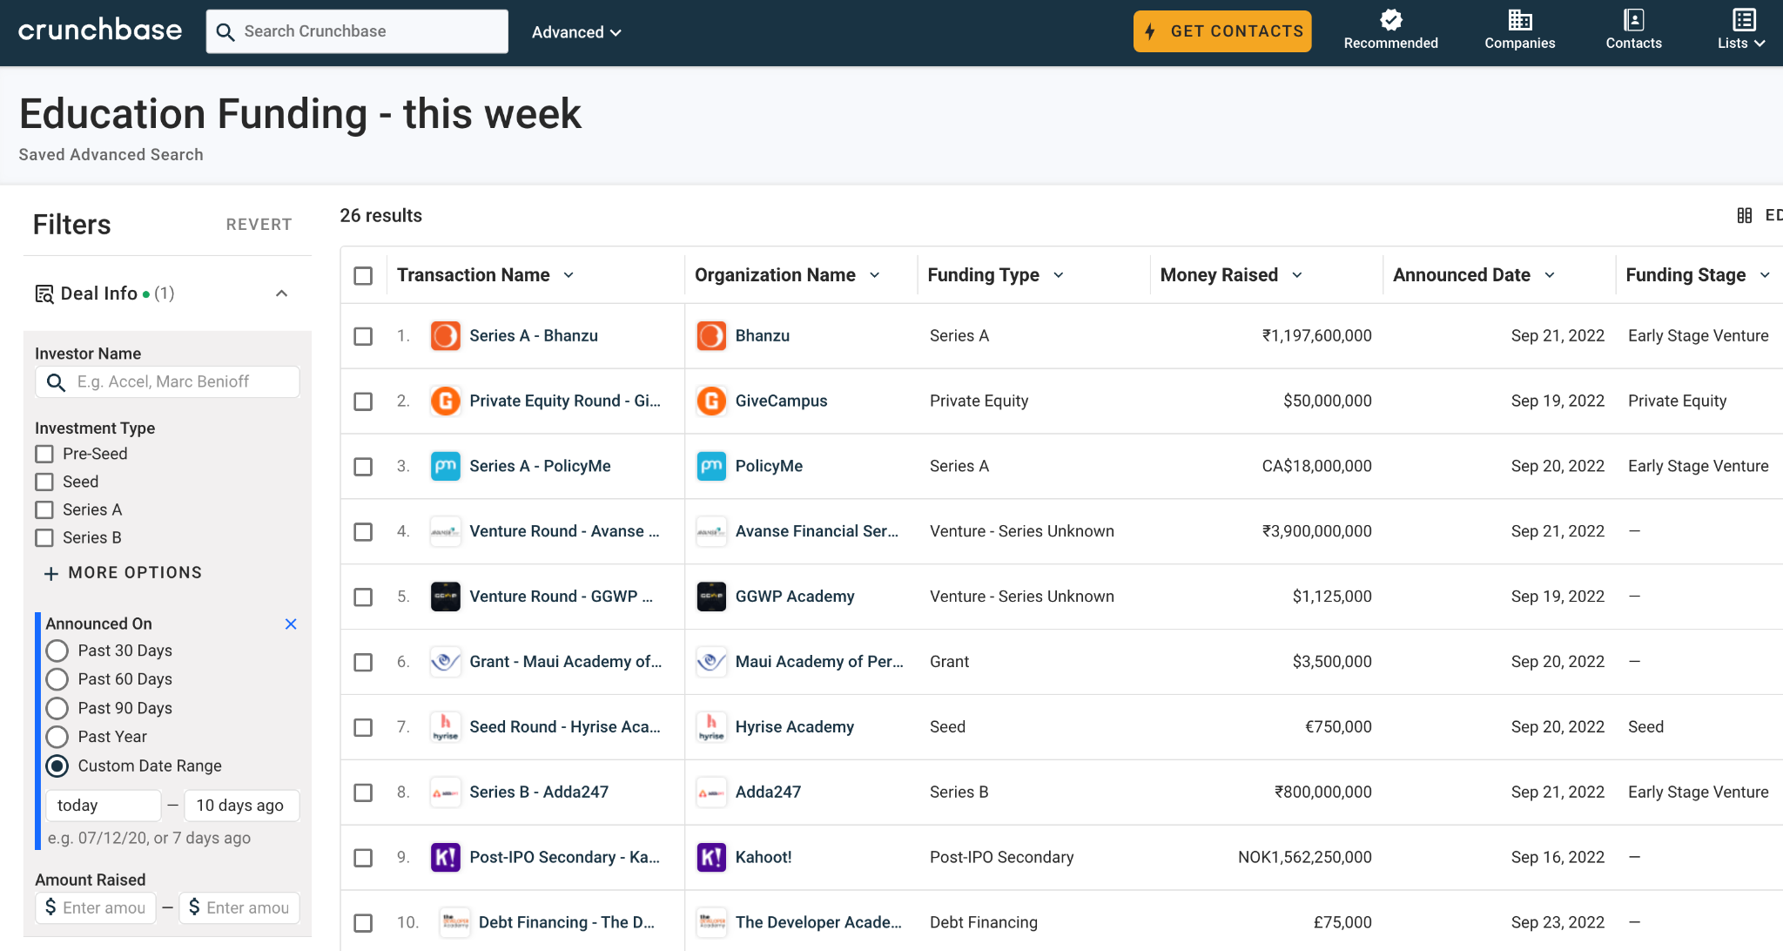
Task: Click the Private Equity Round GiveCampus transaction logo
Action: tap(446, 401)
